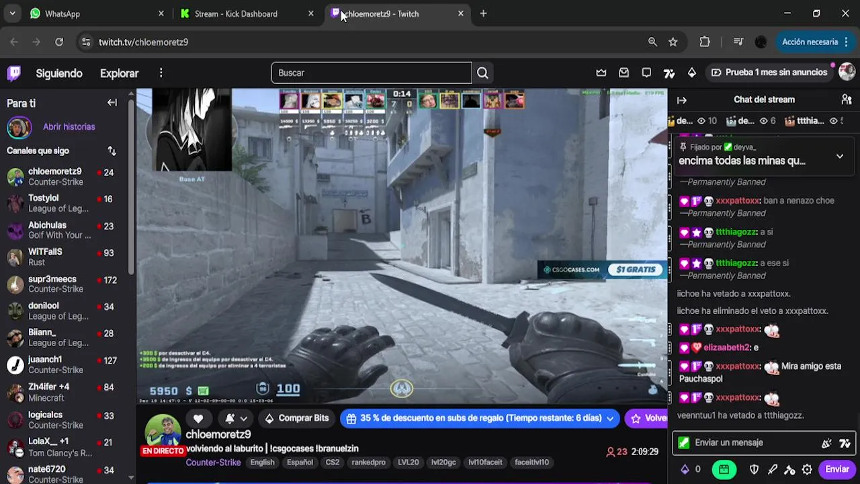Collapse the chat with arrow icon
This screenshot has width=860, height=484.
point(682,100)
